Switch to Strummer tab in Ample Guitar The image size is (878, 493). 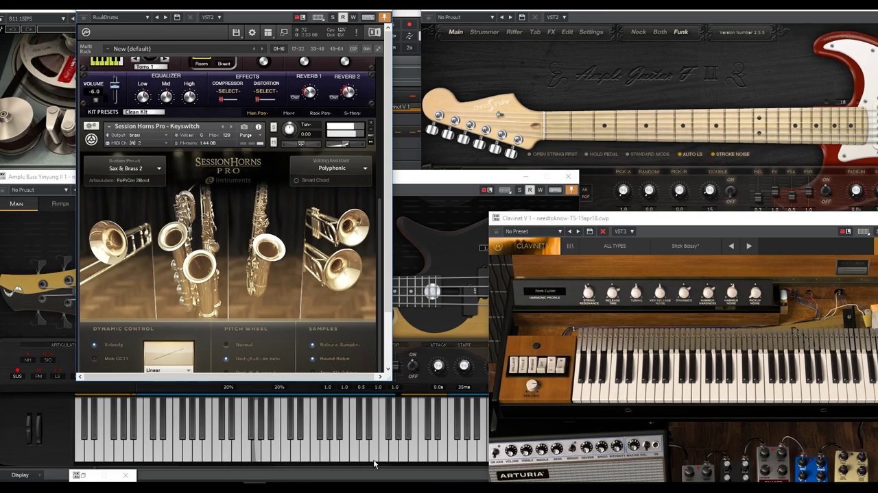pyautogui.click(x=484, y=32)
